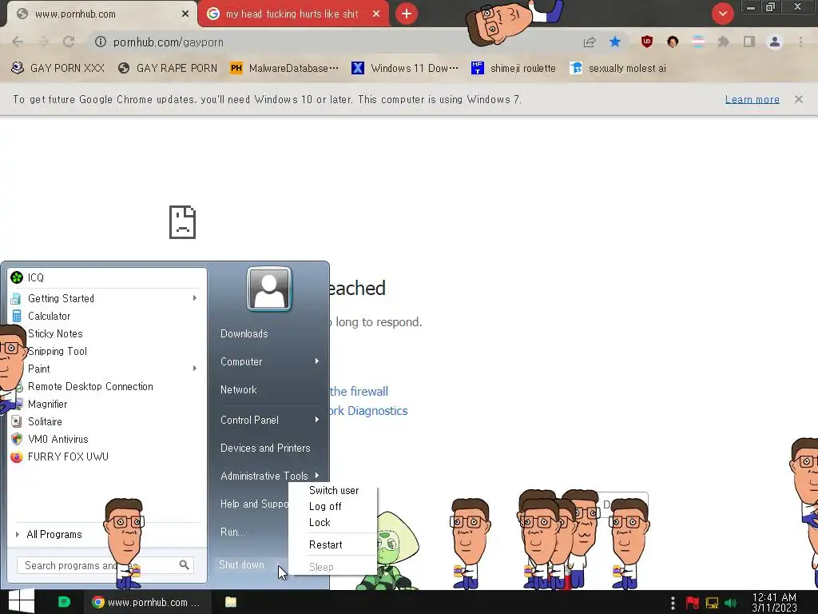
Task: View site information icon in address bar
Action: point(100,42)
